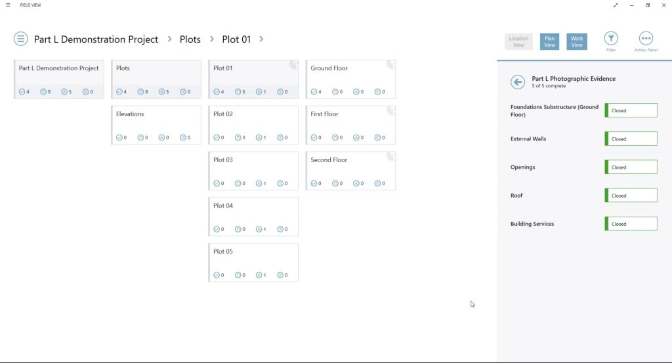Select the Plot 02 location card
672x363 pixels.
pos(253,125)
